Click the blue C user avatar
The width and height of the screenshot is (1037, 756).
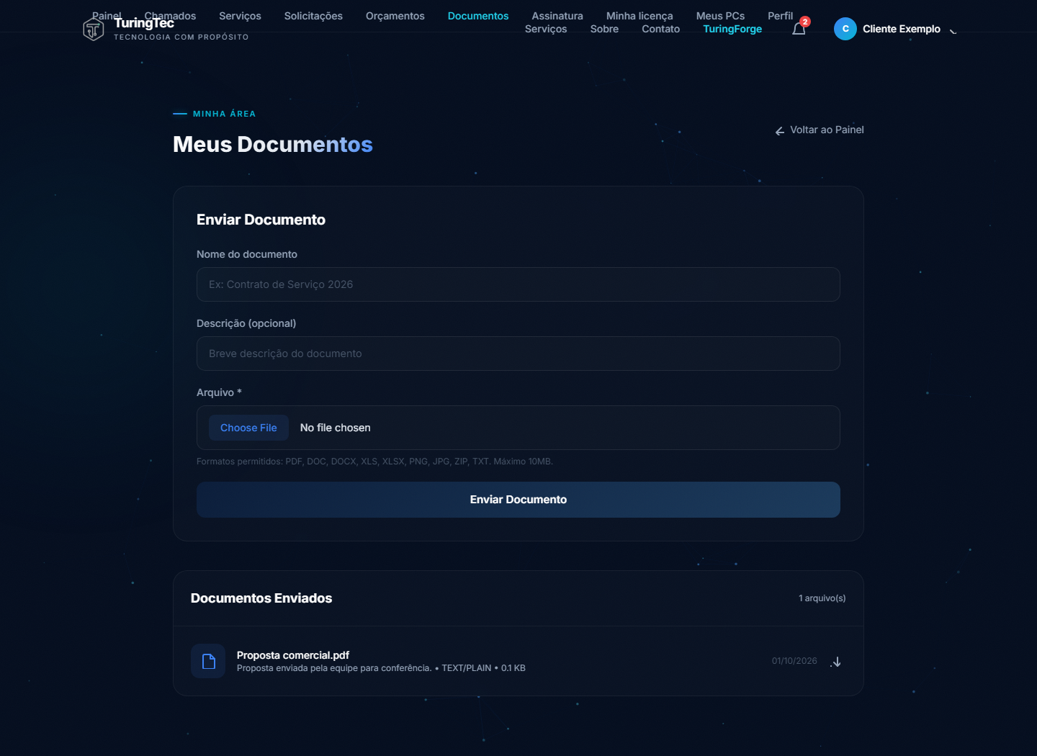(845, 29)
